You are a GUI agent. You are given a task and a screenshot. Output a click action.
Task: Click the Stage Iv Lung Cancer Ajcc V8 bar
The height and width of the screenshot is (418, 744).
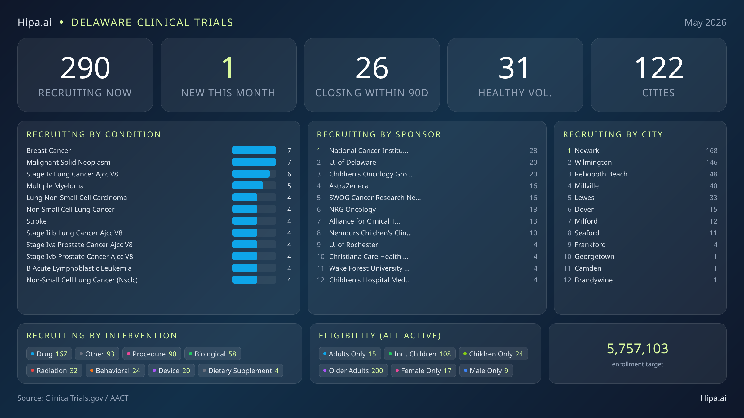[x=254, y=174]
